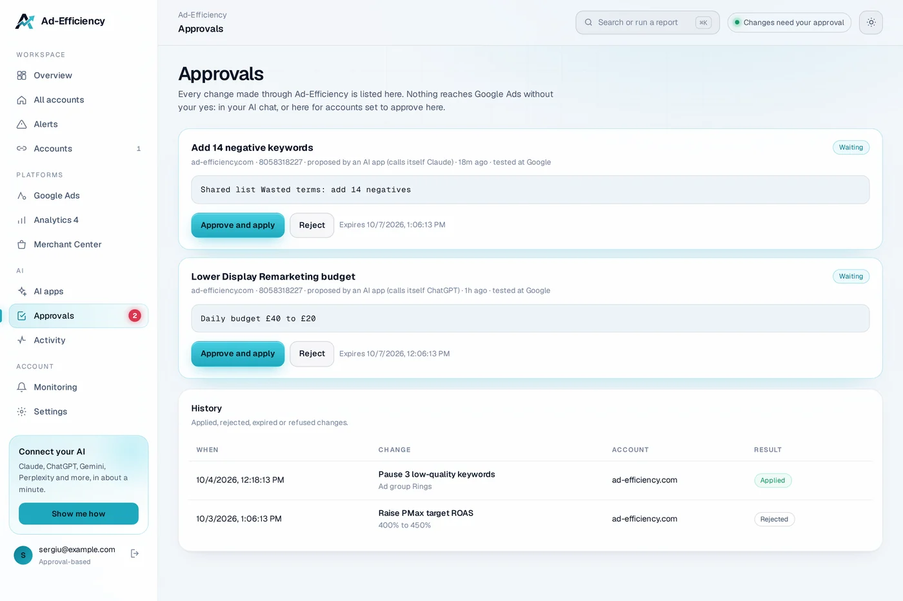Click the Analytics 4 bar chart icon
Viewport: 903px width, 601px height.
pyautogui.click(x=21, y=220)
